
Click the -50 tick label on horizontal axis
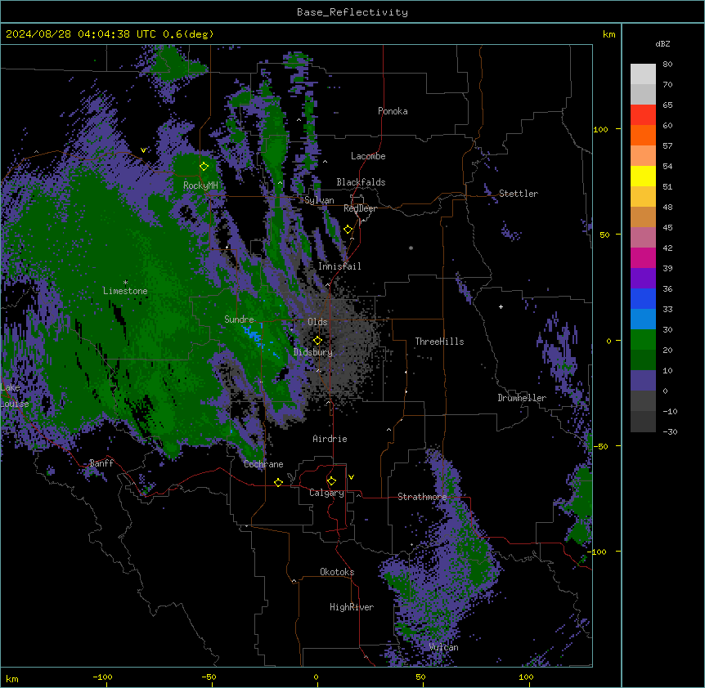click(x=209, y=677)
